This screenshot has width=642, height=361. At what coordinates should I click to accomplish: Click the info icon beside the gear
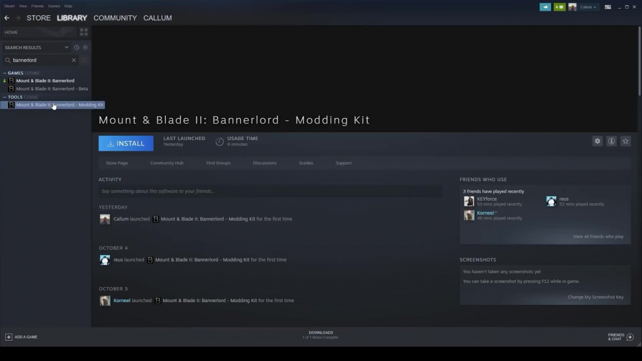click(612, 141)
